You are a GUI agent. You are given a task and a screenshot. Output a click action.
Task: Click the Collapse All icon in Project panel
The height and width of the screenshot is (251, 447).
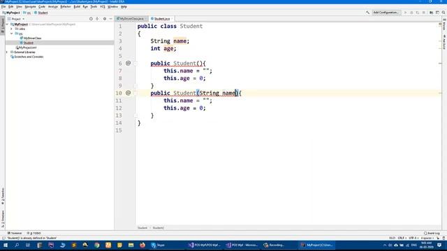[x=97, y=19]
